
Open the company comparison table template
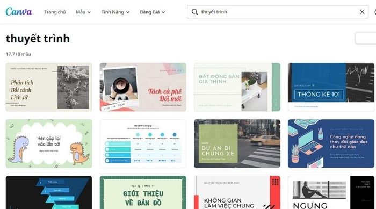pyautogui.click(x=143, y=143)
